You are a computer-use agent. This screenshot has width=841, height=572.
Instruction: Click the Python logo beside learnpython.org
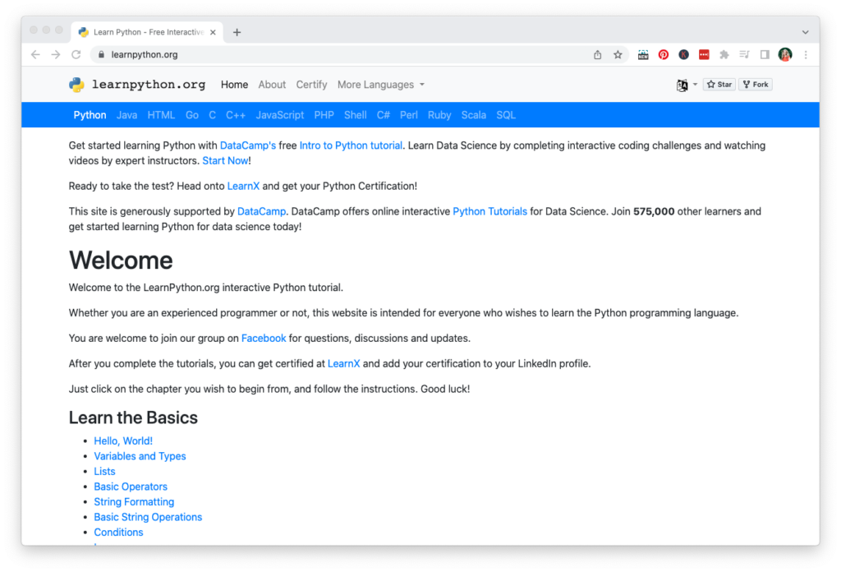coord(76,85)
